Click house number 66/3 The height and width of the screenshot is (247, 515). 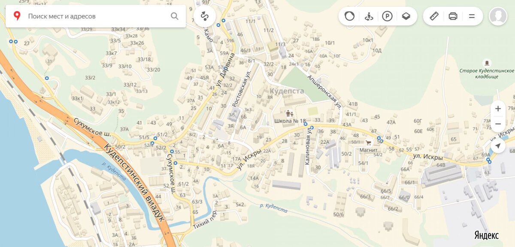(x=365, y=197)
